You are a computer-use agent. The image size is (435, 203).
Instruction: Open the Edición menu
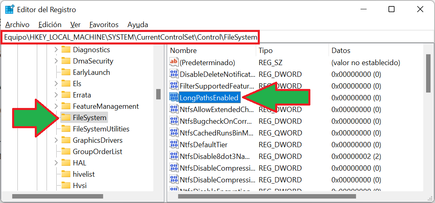pos(50,24)
